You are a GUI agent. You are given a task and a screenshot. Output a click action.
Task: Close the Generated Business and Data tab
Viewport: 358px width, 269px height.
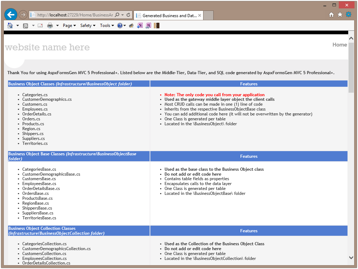(x=200, y=15)
